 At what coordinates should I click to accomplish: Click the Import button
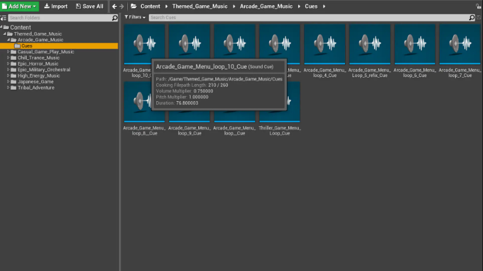click(56, 6)
